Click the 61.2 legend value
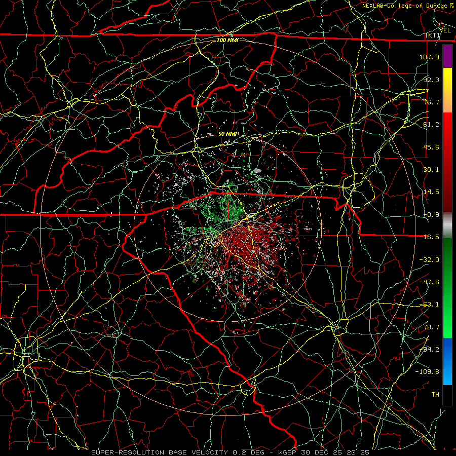This screenshot has height=456, width=456. pos(431,125)
